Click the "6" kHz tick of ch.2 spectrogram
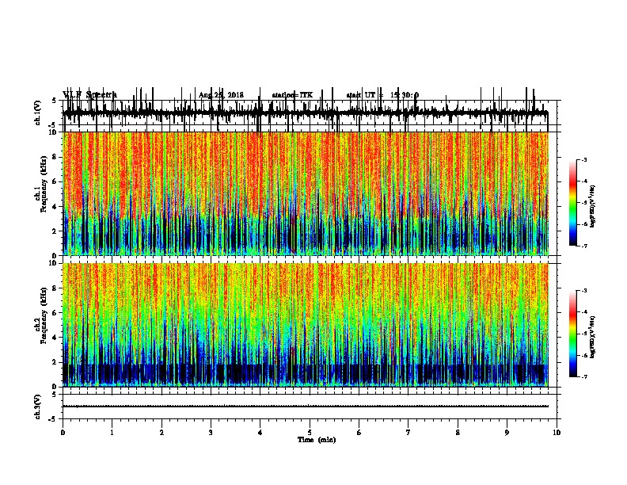Image resolution: width=627 pixels, height=485 pixels. (x=55, y=312)
